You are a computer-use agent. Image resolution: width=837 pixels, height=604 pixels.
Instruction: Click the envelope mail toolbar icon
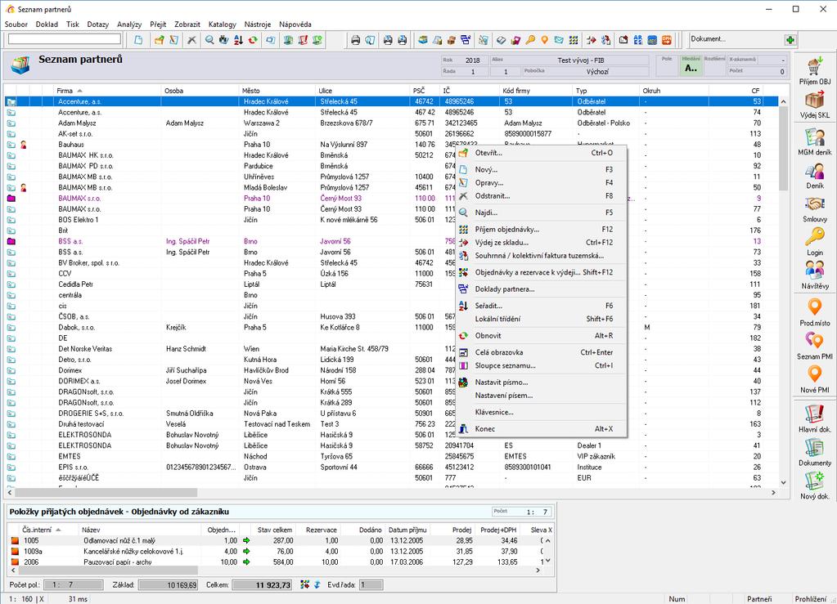[559, 40]
